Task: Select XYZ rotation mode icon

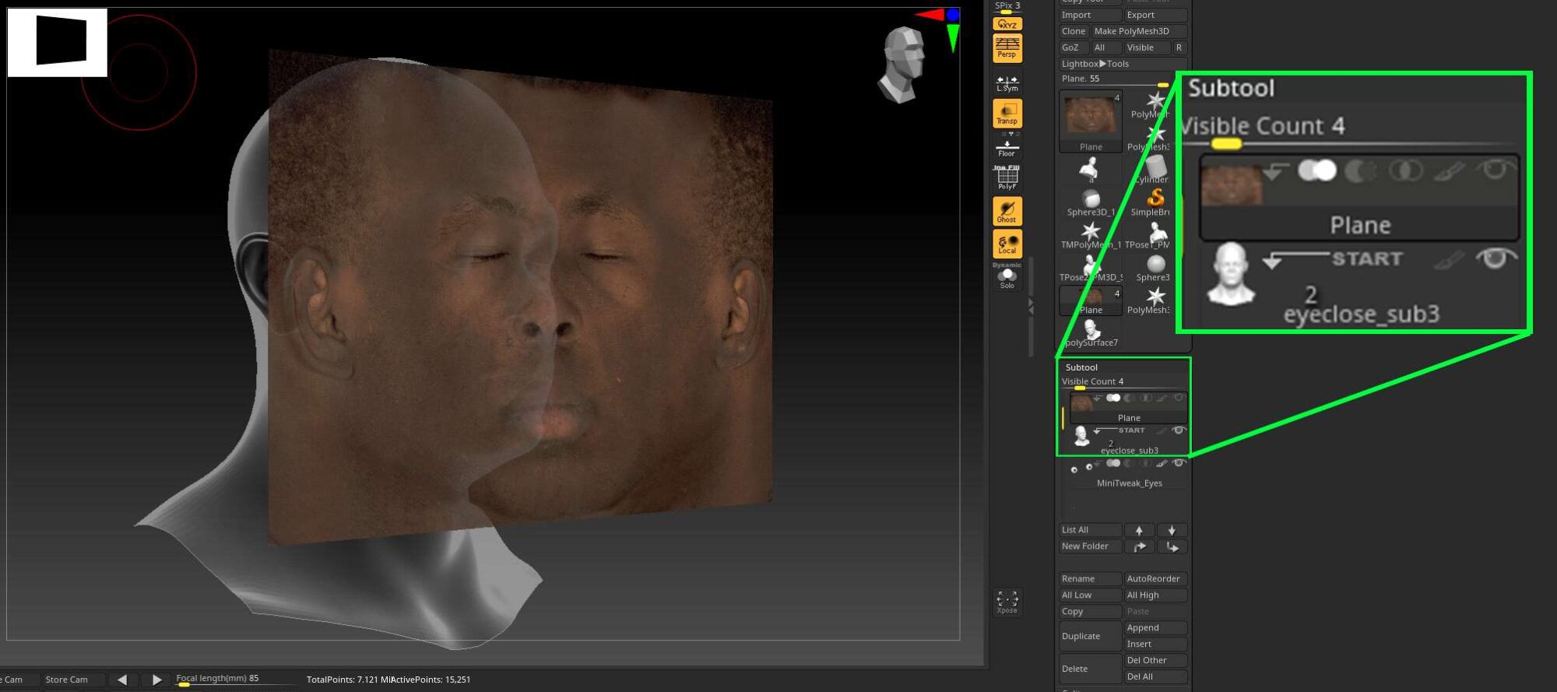Action: (x=1007, y=24)
